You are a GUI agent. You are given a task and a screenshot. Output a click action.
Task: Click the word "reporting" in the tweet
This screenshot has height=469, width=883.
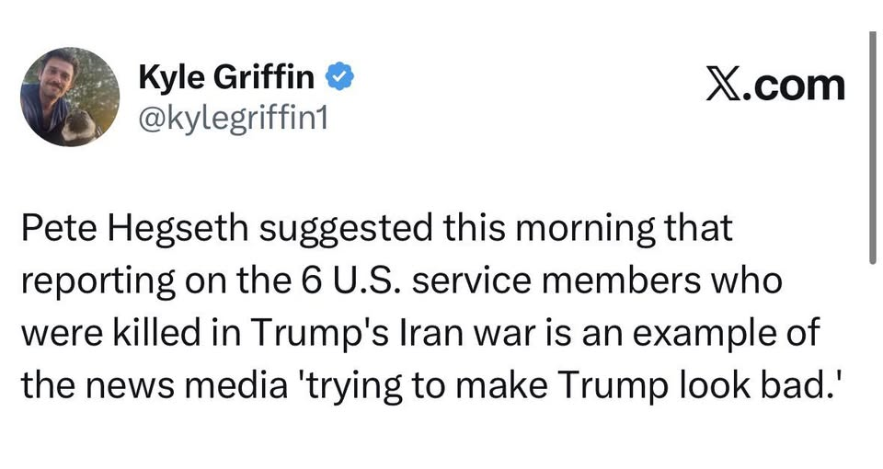click(x=98, y=282)
